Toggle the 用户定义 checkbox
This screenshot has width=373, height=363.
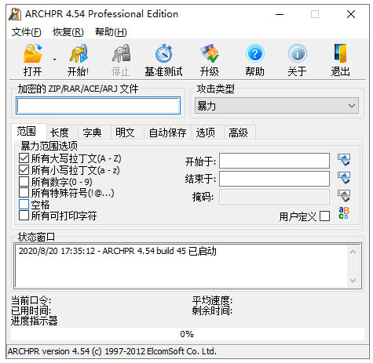pyautogui.click(x=325, y=216)
